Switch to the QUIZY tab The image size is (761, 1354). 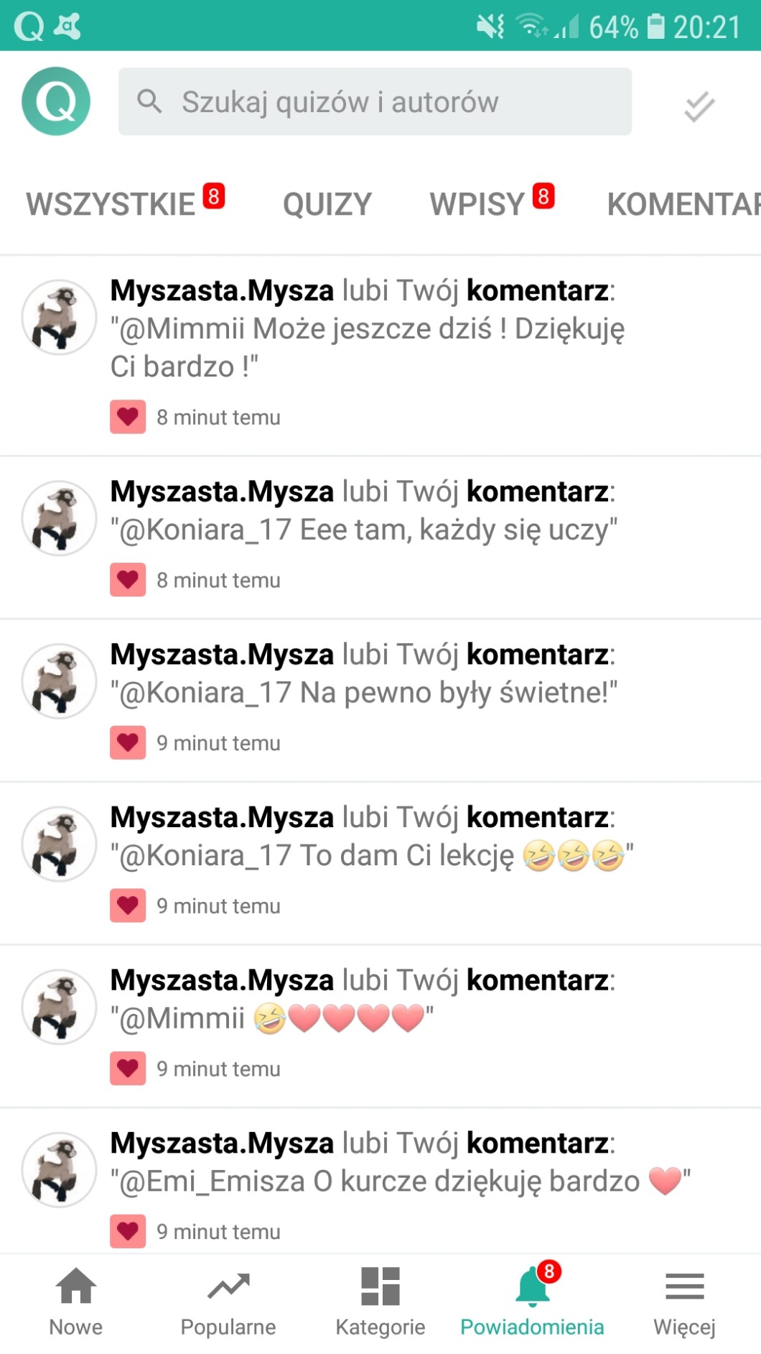[x=327, y=204]
